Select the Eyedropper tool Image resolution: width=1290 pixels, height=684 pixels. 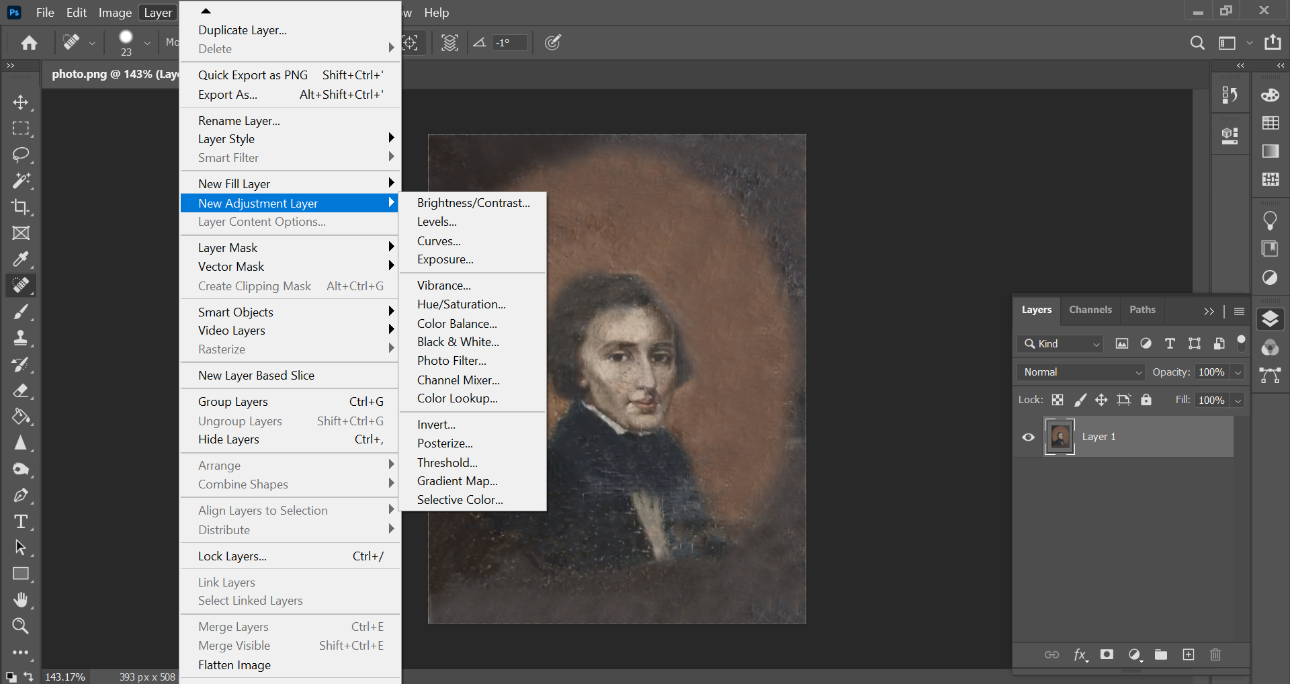[x=21, y=259]
